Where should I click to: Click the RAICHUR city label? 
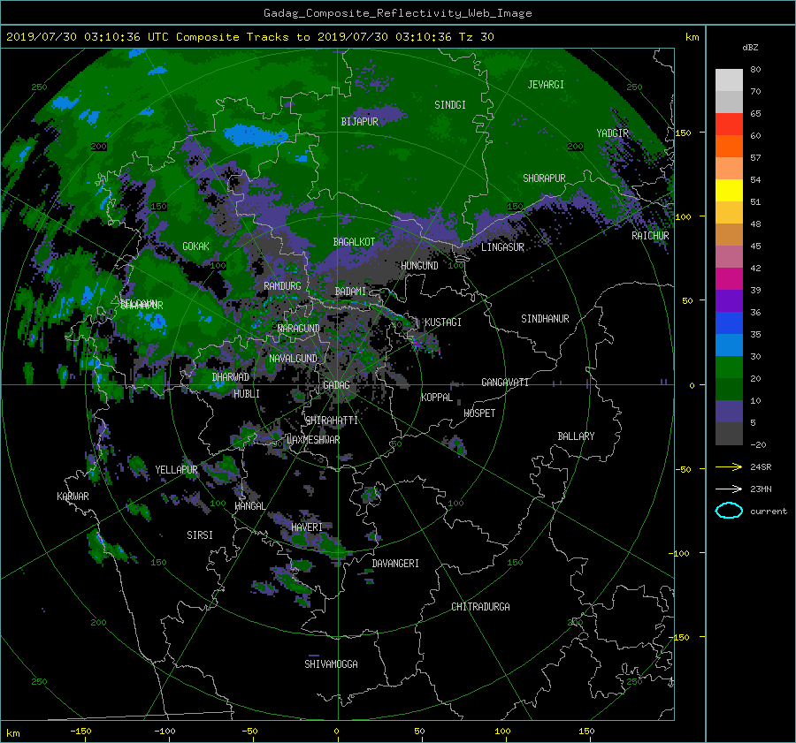tap(650, 236)
